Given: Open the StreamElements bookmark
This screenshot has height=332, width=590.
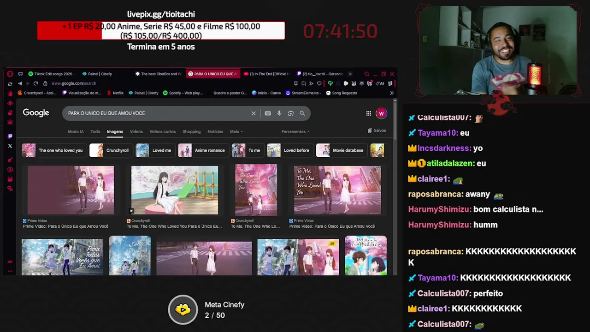Looking at the screenshot, I should pos(303,93).
